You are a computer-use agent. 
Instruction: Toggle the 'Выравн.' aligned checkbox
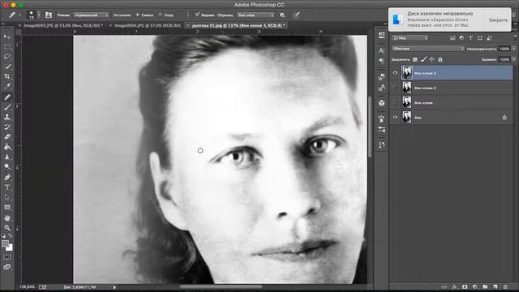click(197, 15)
